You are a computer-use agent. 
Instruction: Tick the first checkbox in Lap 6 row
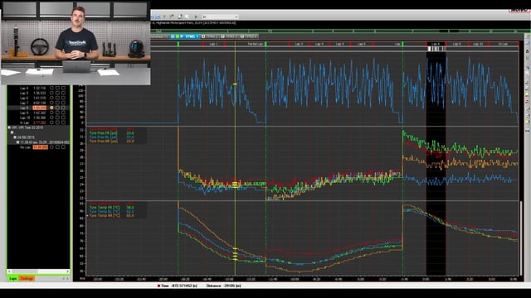(57, 98)
